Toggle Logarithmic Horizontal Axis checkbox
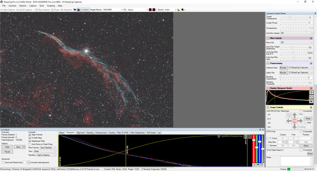This screenshot has height=171, width=317. 218,136
